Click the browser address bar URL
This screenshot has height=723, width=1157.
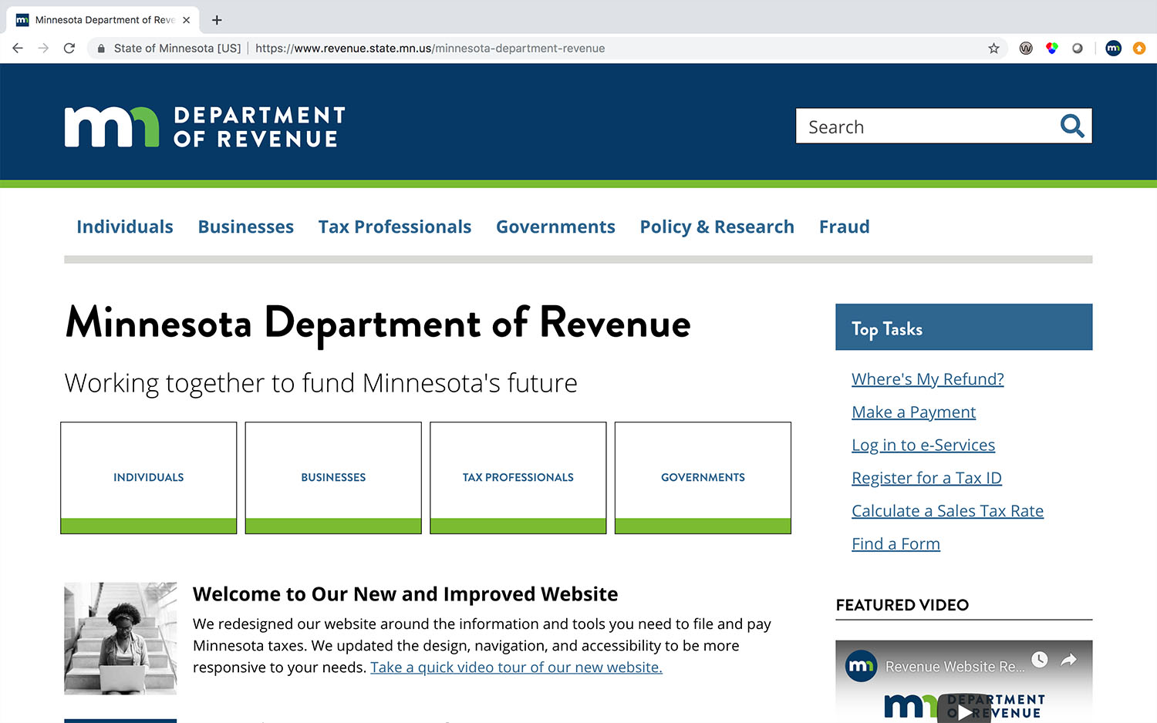(x=430, y=49)
